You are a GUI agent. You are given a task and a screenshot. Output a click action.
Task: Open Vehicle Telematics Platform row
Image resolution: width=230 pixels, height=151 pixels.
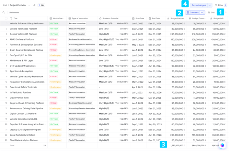23,29
